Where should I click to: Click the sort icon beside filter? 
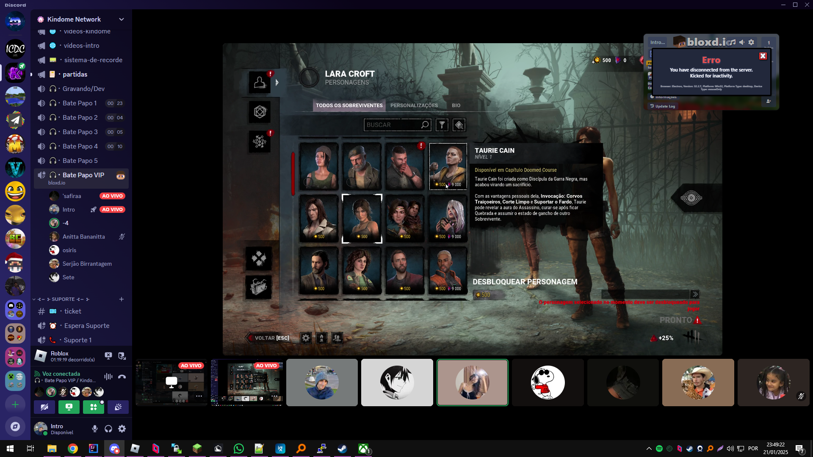pos(459,125)
